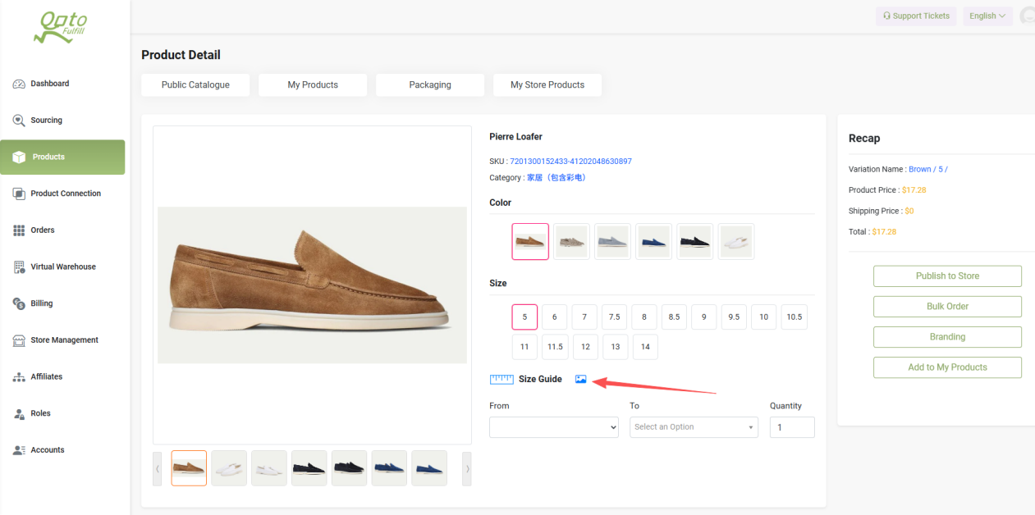Open the To 'Select an Option' dropdown
1035x515 pixels.
(694, 427)
